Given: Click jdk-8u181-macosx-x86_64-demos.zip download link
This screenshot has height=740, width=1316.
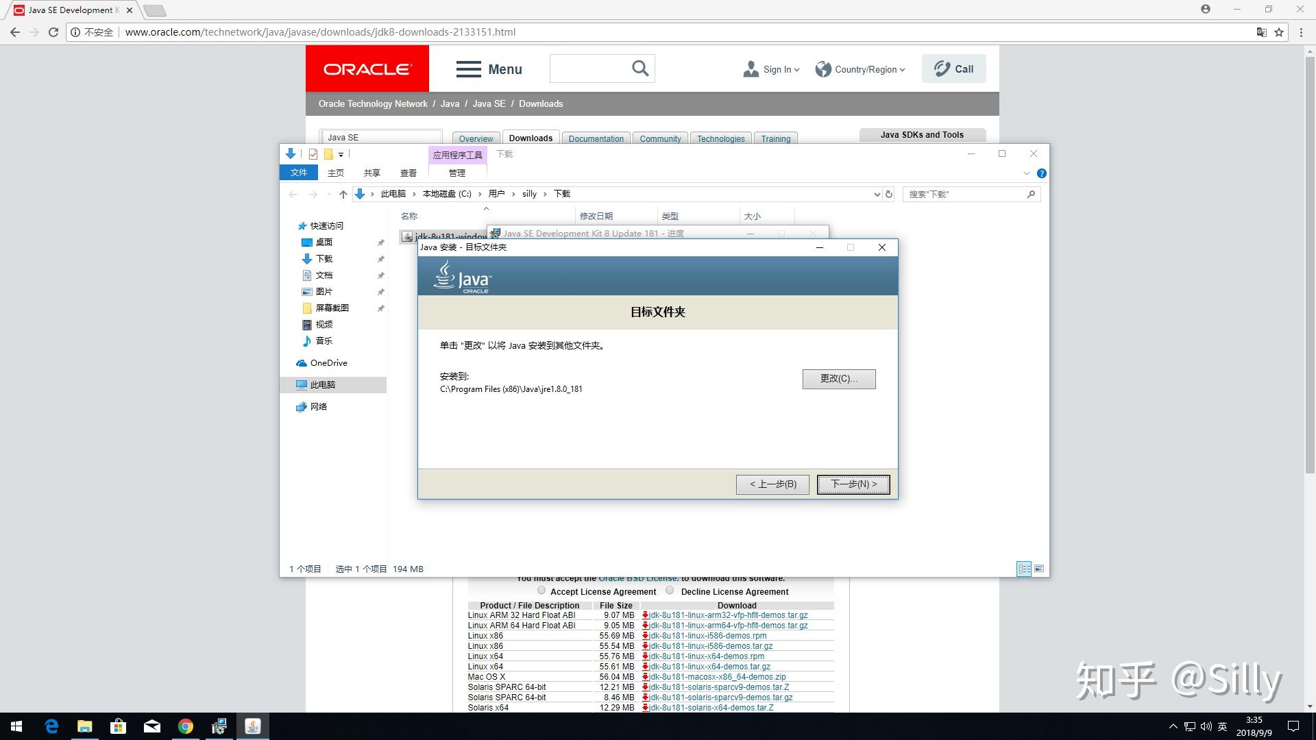Looking at the screenshot, I should click(x=718, y=677).
